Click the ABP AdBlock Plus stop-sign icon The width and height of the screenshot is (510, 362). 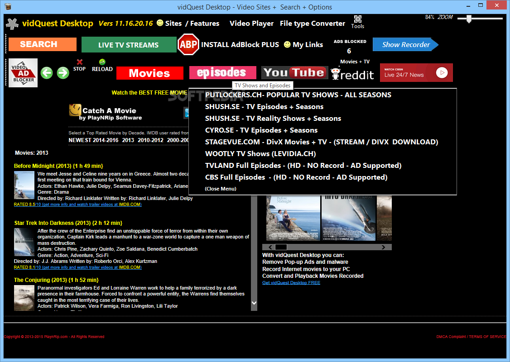(188, 44)
